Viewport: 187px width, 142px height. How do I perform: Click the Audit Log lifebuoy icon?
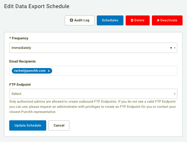click(71, 20)
